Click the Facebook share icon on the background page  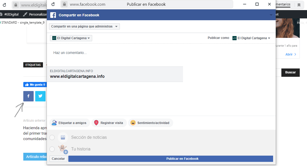28,96
